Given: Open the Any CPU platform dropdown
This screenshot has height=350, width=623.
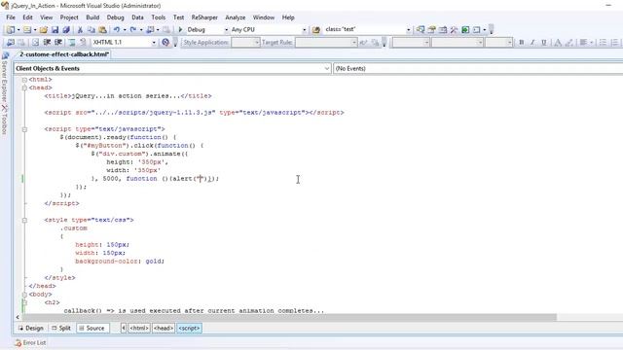Looking at the screenshot, I should pos(304,30).
